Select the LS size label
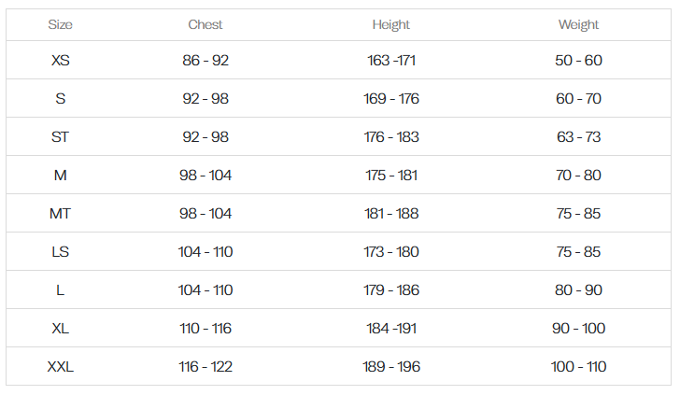The image size is (680, 395). [61, 252]
